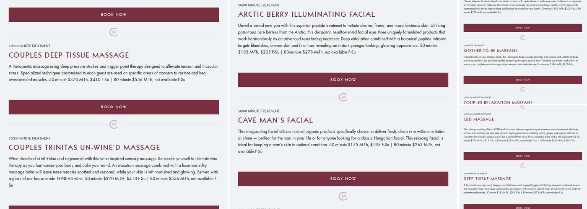The image size is (587, 209).
Task: Book the Mother-To-Be Massage
Action: pyautogui.click(x=523, y=80)
